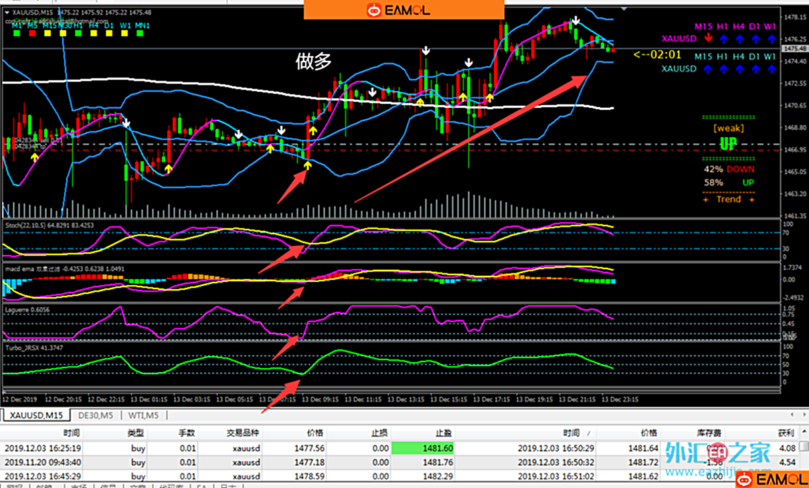809x488 pixels.
Task: Click the open price 1477.56
Action: pyautogui.click(x=310, y=448)
